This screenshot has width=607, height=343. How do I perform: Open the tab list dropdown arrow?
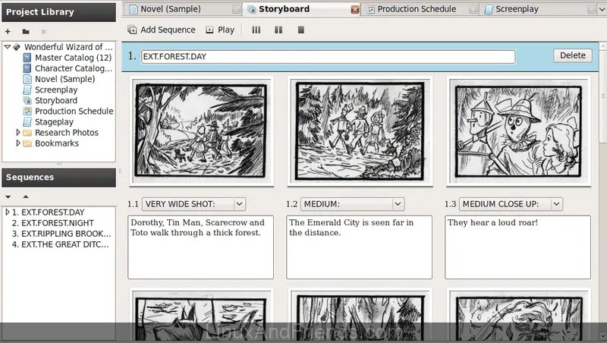click(602, 10)
